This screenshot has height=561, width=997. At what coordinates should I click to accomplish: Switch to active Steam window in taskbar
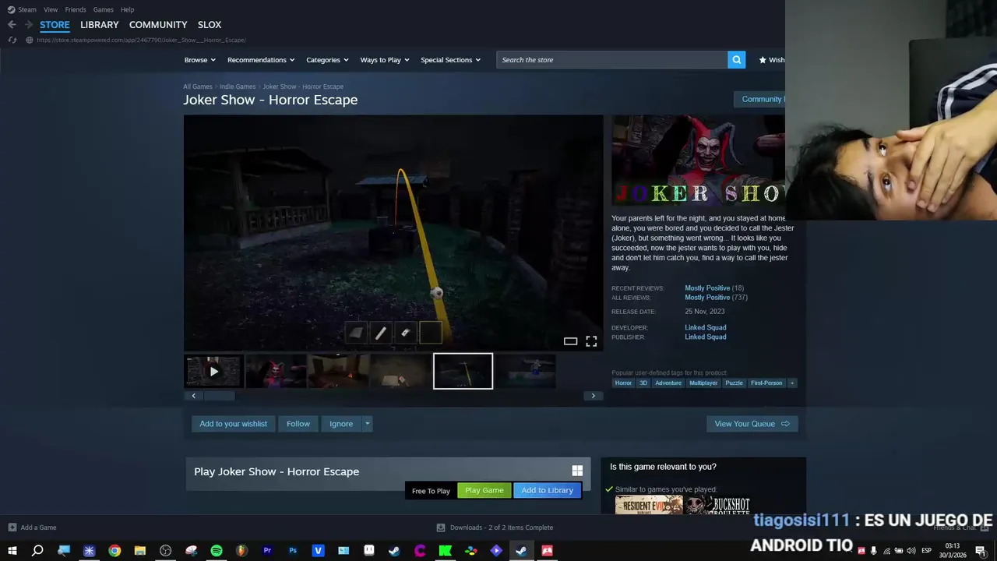521,551
